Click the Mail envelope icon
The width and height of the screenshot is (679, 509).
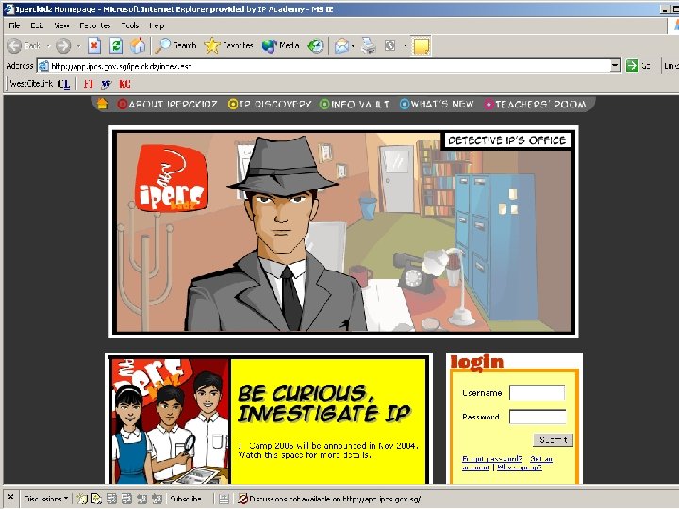coord(341,45)
